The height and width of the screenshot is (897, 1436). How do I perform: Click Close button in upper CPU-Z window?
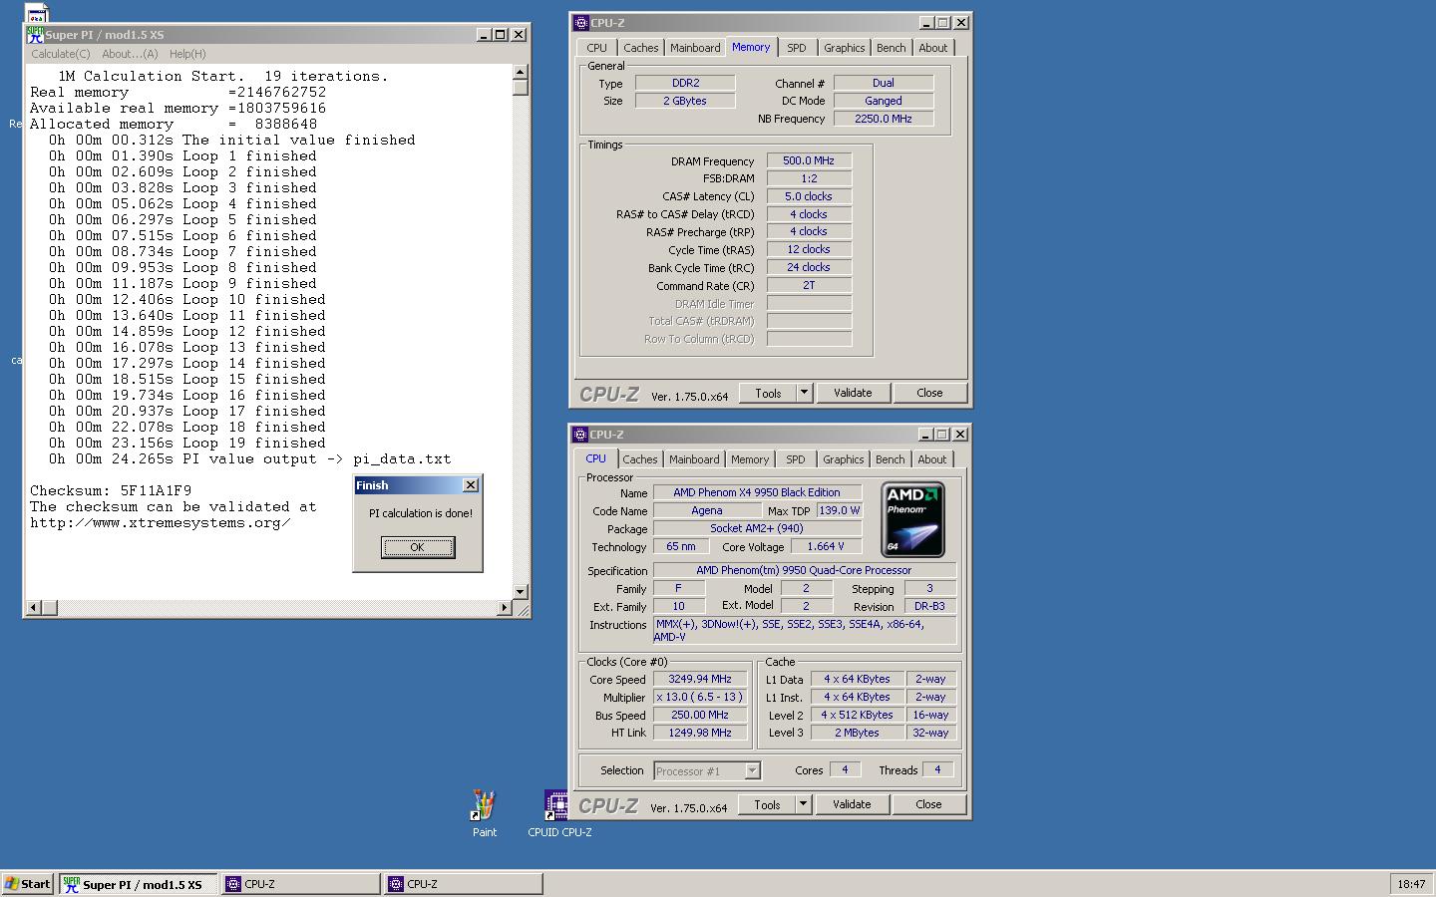click(x=929, y=393)
